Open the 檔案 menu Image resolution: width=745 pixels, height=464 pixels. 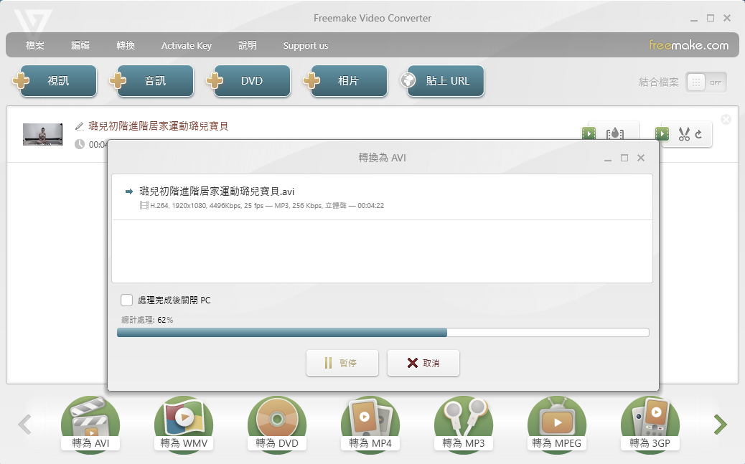(35, 45)
